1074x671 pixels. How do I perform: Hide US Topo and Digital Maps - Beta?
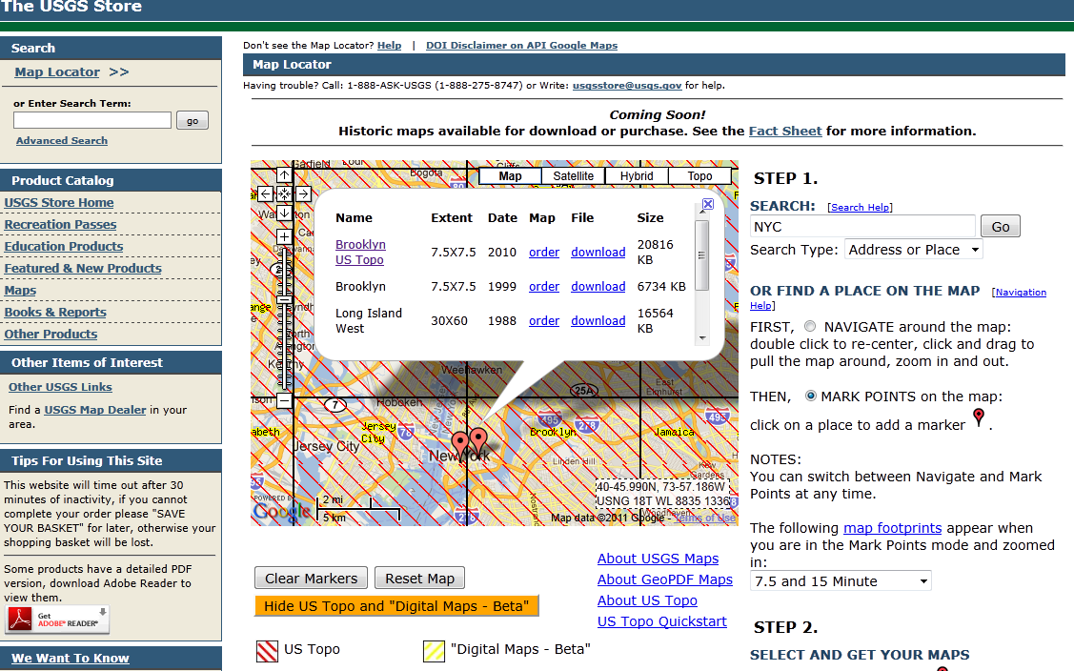point(396,605)
